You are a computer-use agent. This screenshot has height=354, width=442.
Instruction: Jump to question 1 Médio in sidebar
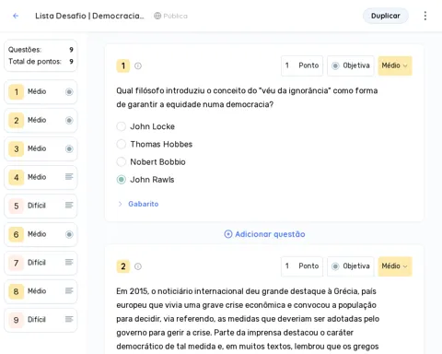[x=41, y=91]
